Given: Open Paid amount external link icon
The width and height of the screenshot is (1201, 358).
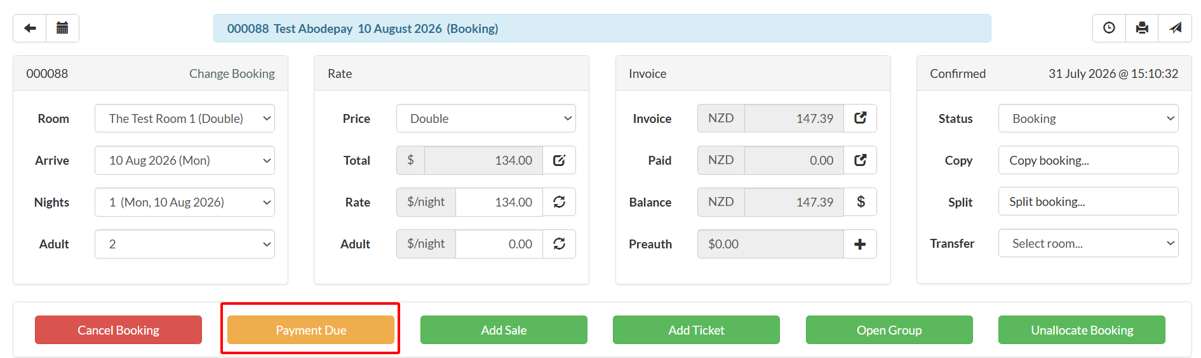Looking at the screenshot, I should coord(860,160).
